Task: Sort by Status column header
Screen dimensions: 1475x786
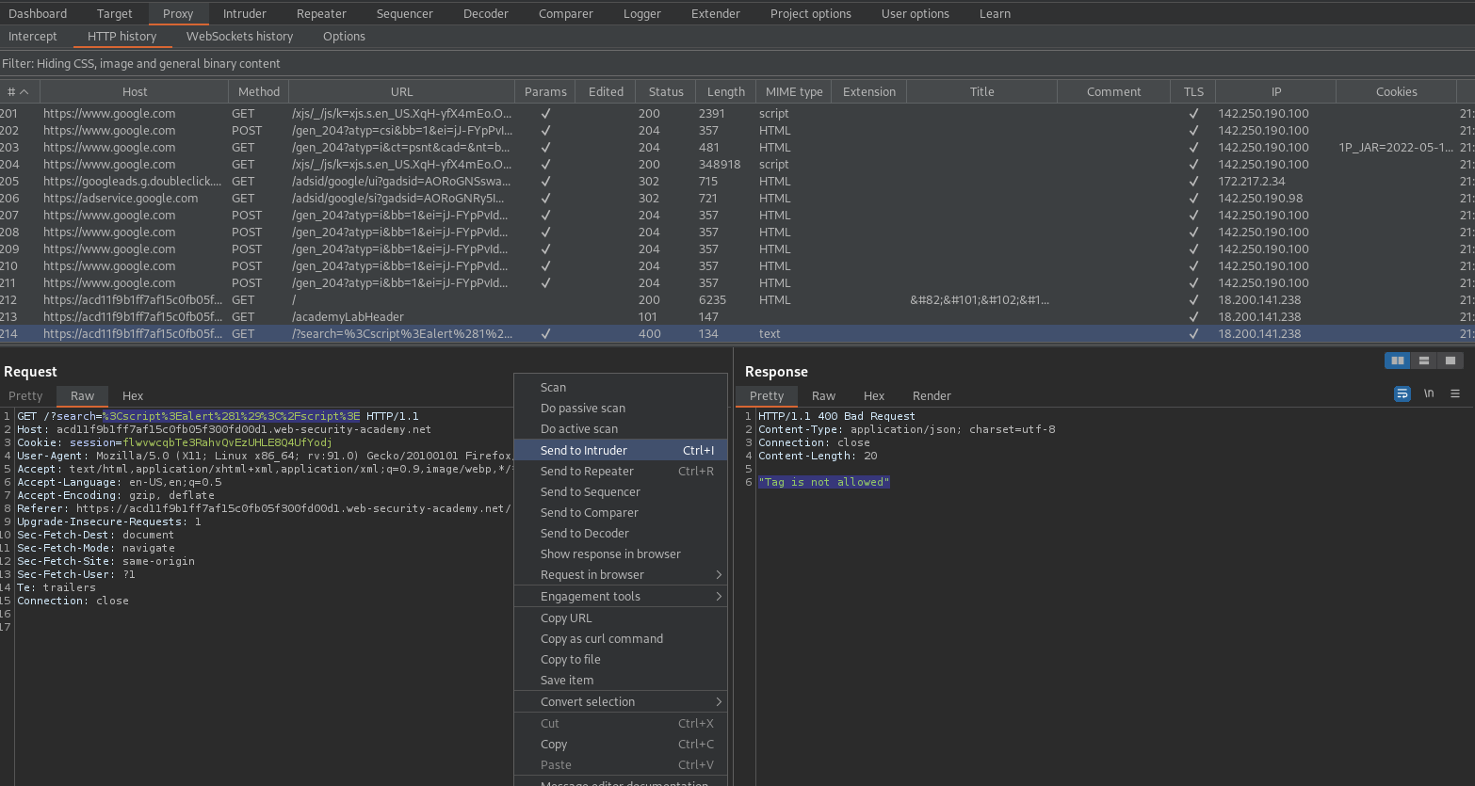Action: click(x=666, y=91)
